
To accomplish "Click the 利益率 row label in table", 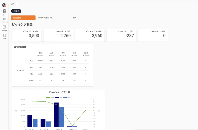I will pyautogui.click(x=31, y=81).
